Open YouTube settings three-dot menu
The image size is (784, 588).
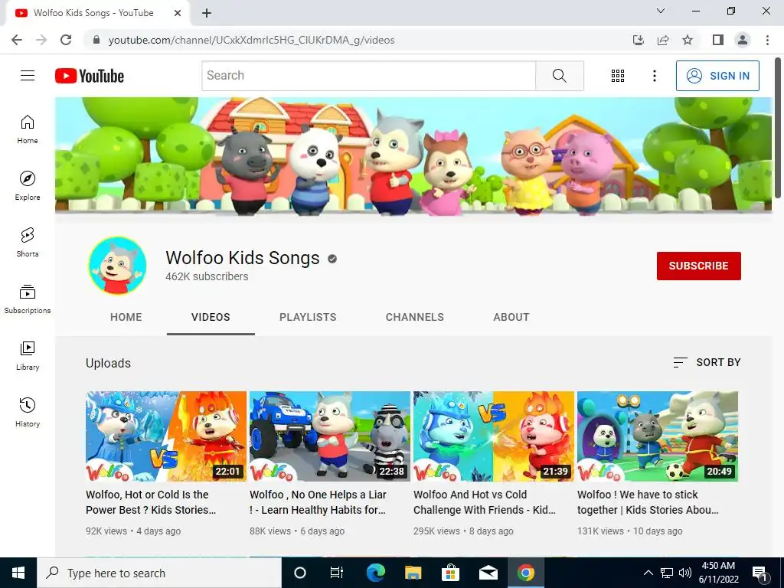654,76
